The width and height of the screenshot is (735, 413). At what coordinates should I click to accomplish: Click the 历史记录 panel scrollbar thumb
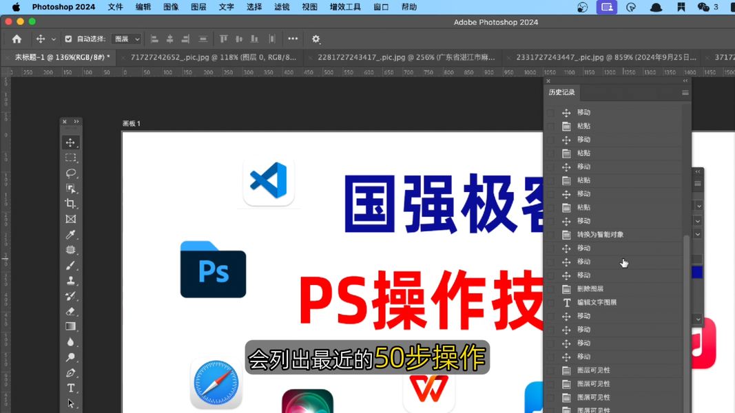click(x=686, y=323)
